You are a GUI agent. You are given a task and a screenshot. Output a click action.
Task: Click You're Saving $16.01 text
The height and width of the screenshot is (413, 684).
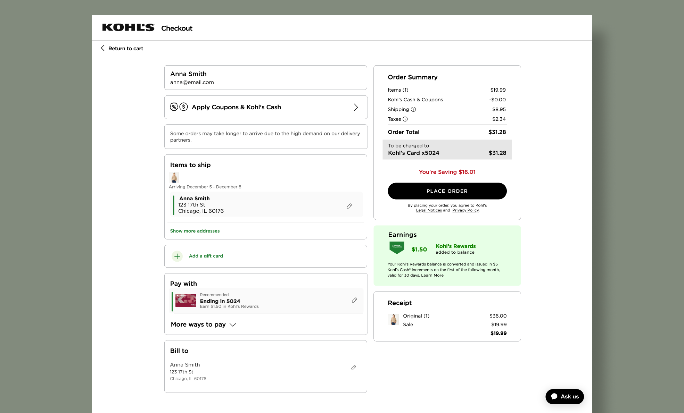coord(447,172)
